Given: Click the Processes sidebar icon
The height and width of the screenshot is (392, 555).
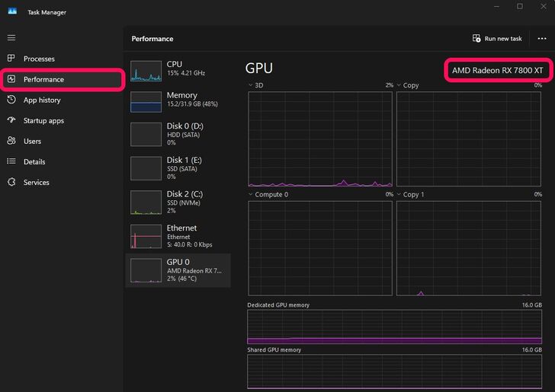Looking at the screenshot, I should (x=11, y=58).
